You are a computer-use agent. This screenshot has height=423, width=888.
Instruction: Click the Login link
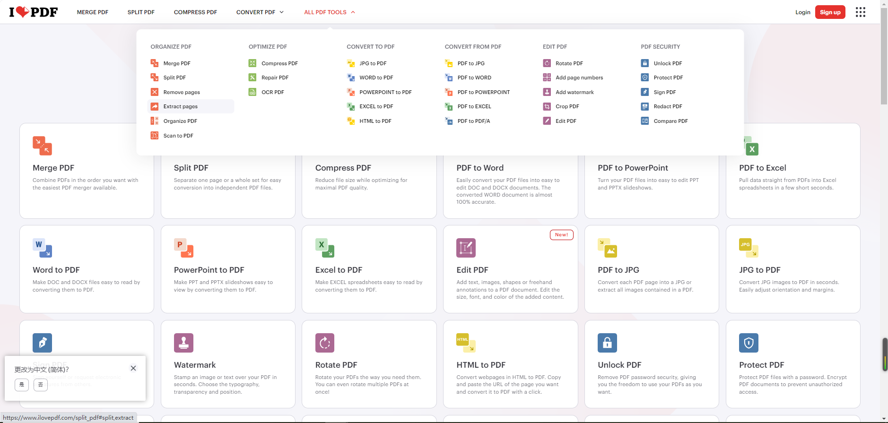pos(802,12)
